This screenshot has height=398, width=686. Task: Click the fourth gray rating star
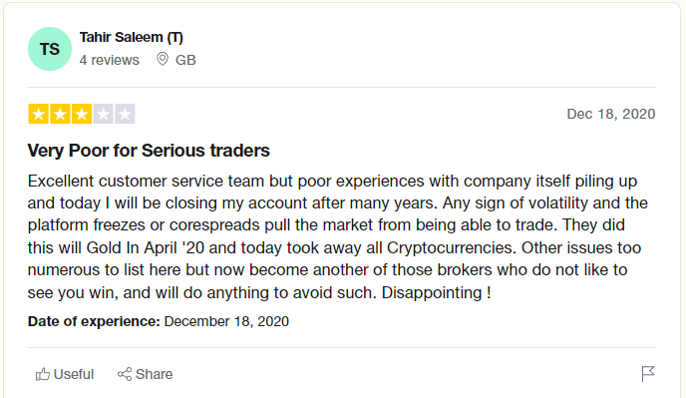pyautogui.click(x=103, y=115)
